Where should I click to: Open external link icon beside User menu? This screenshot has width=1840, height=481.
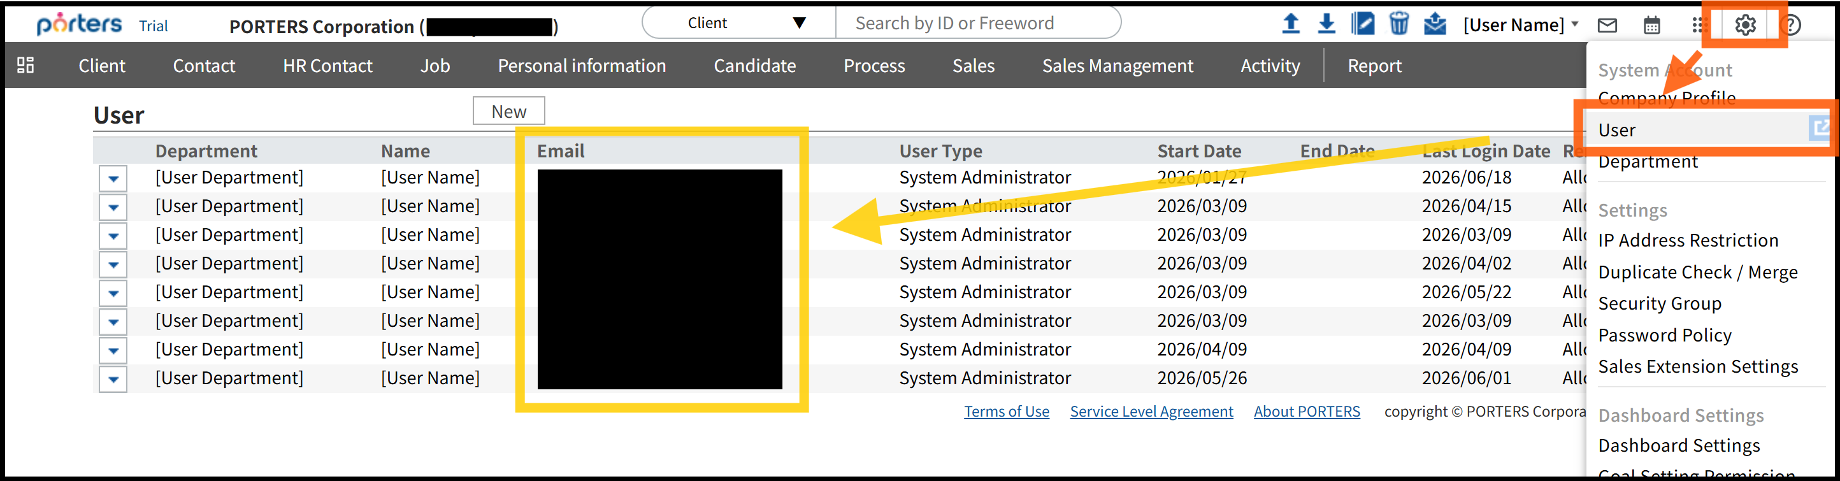1820,128
